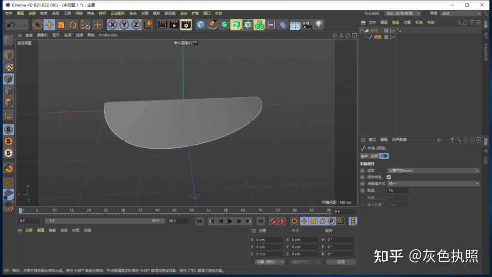Toggle the green enable checkmark for 放样
This screenshot has width=492, height=277.
(x=393, y=30)
